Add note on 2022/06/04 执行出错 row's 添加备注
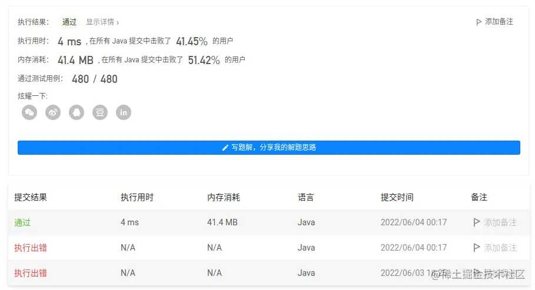Screen dimensions: 535x290 pos(500,248)
